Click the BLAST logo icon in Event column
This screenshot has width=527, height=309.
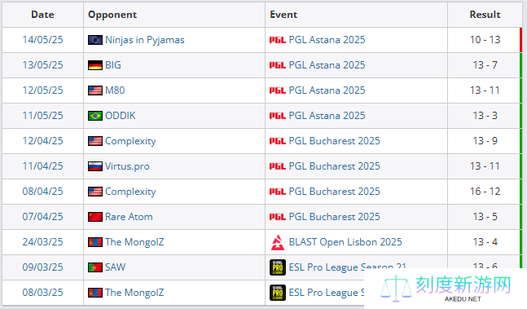pyautogui.click(x=278, y=242)
